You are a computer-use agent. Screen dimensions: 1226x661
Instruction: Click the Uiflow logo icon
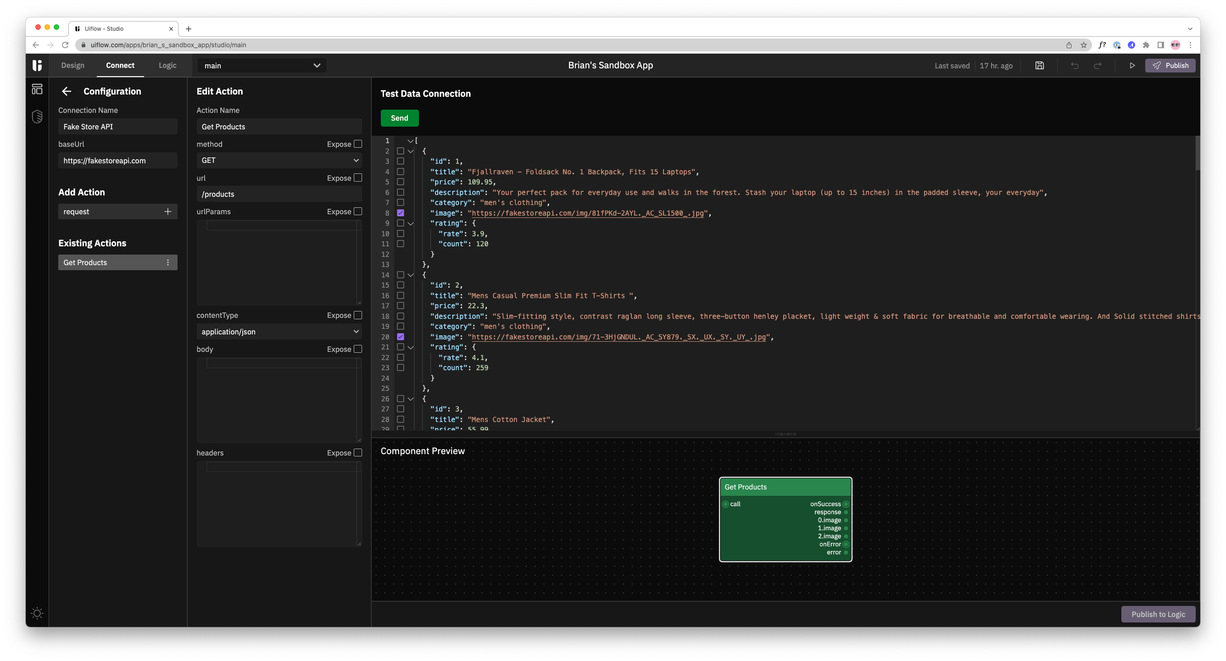(x=37, y=65)
